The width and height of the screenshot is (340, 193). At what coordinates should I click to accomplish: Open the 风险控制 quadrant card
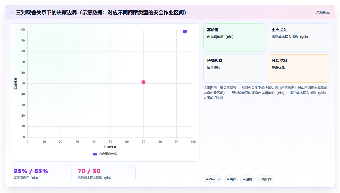299,68
